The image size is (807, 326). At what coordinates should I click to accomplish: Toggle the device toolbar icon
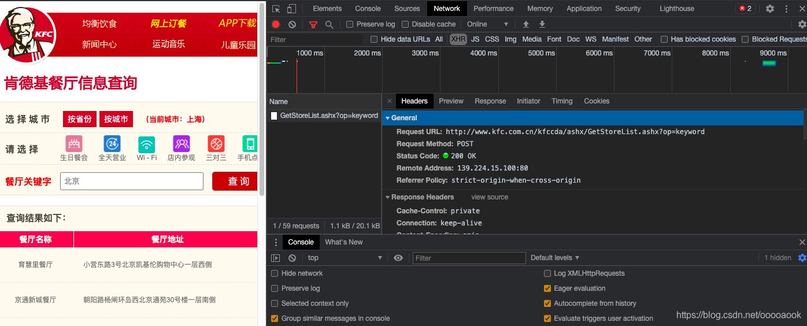click(x=291, y=9)
